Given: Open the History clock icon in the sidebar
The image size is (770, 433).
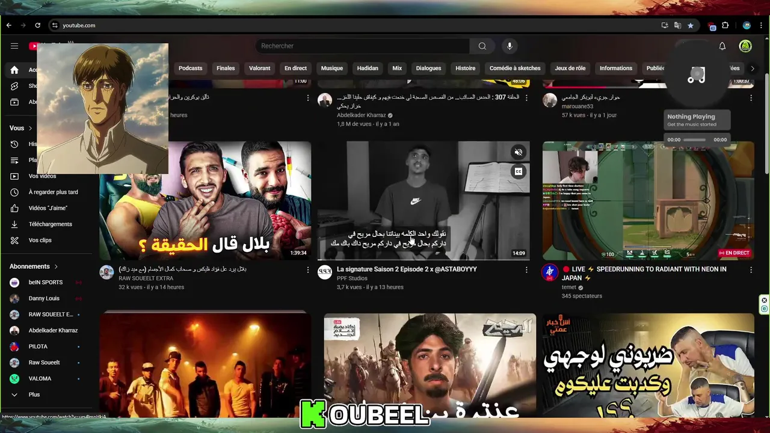Looking at the screenshot, I should coord(14,144).
